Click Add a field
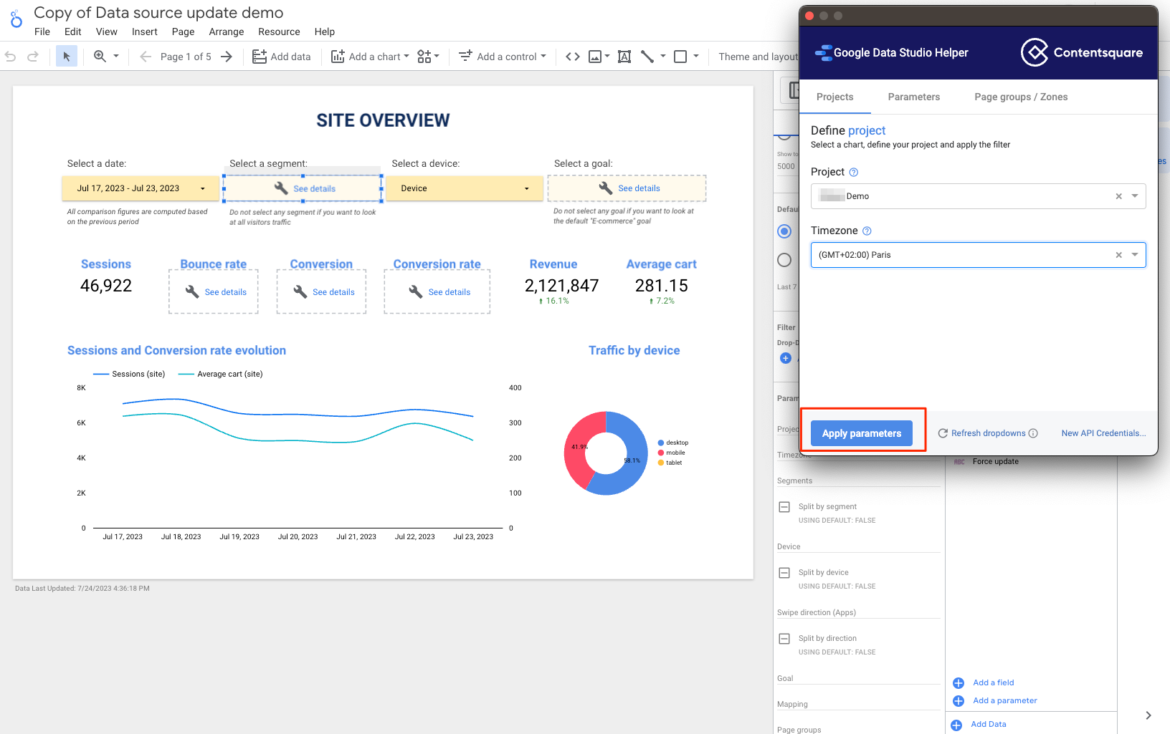The image size is (1170, 734). coord(993,682)
